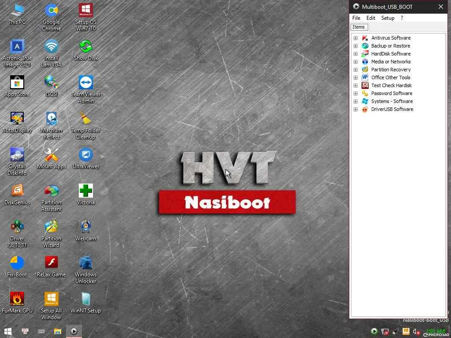Open FurMark GPU icon

coord(17,303)
